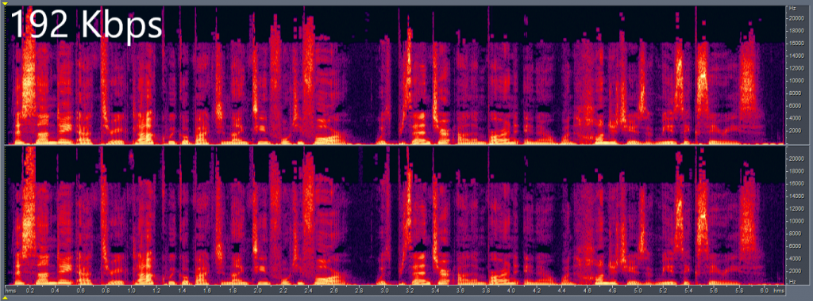Select the 1.4 position on the time ruler
The image size is (813, 301).
(x=182, y=291)
